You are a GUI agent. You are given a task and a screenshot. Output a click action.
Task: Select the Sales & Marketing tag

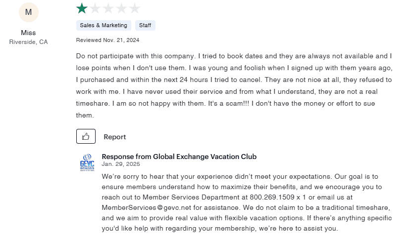(104, 25)
